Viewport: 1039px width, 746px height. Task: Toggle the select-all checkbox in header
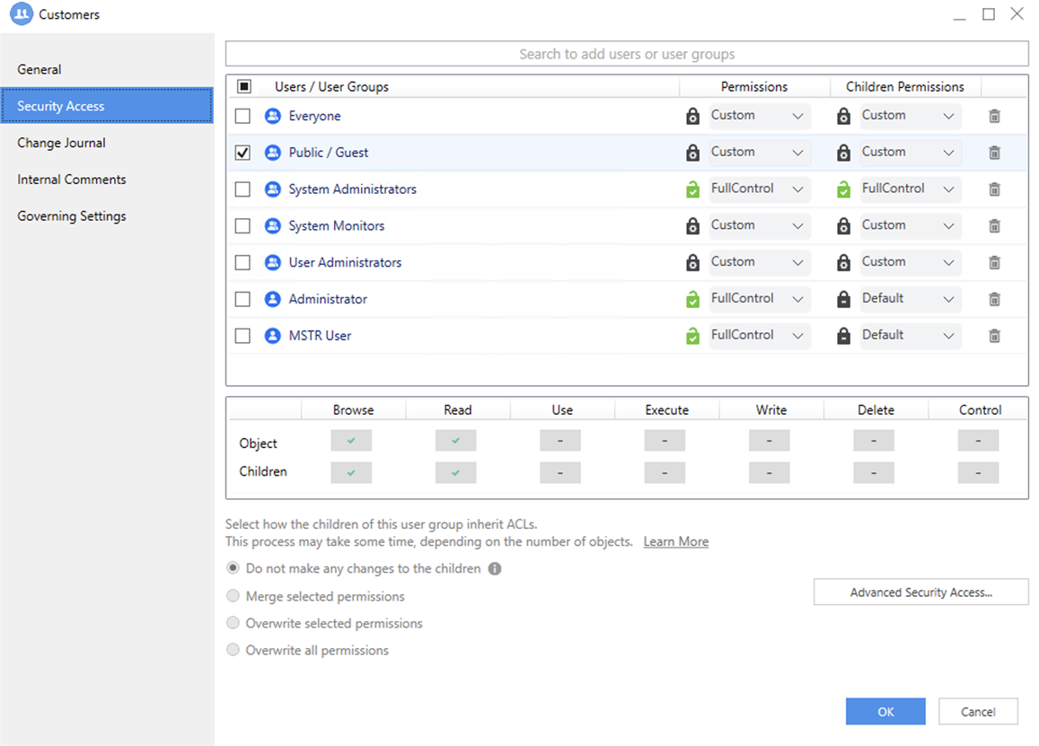[244, 87]
